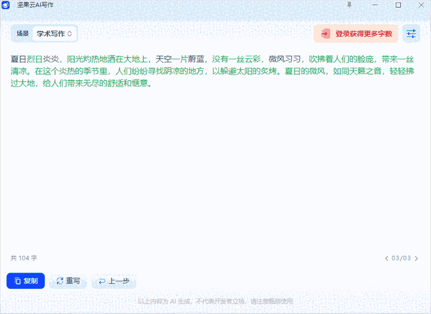Click the AI disclaimer text at bottom

tap(215, 302)
